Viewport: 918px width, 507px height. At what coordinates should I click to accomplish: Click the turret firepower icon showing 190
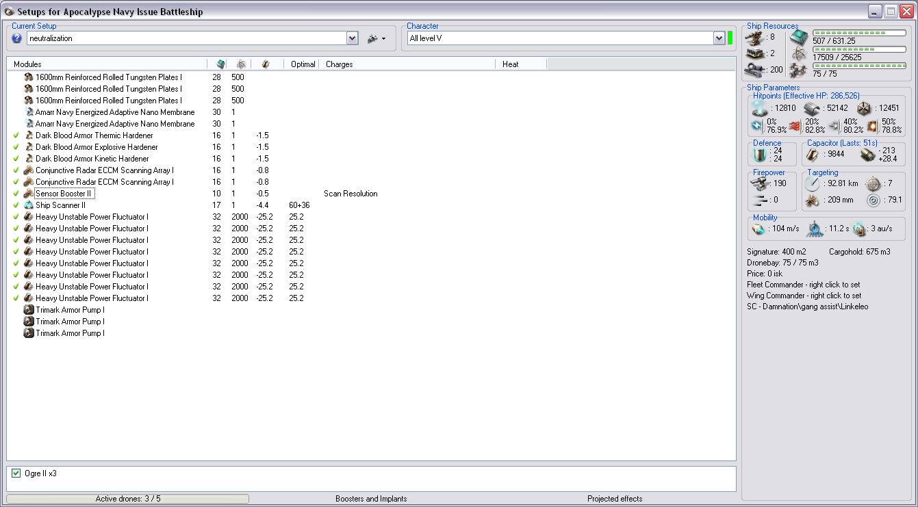[x=758, y=183]
